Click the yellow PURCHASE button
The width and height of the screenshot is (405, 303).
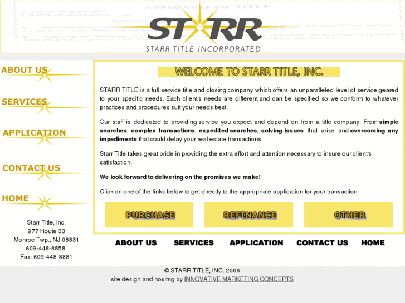[149, 215]
